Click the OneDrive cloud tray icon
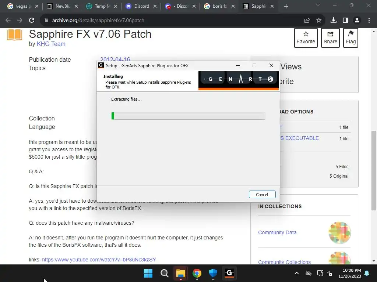 pyautogui.click(x=309, y=273)
